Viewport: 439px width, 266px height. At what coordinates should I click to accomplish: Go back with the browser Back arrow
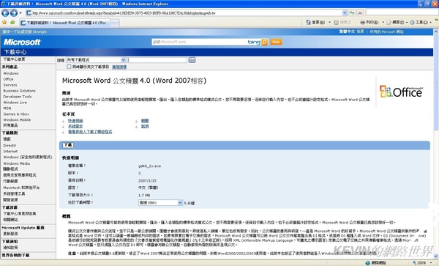pyautogui.click(x=5, y=13)
